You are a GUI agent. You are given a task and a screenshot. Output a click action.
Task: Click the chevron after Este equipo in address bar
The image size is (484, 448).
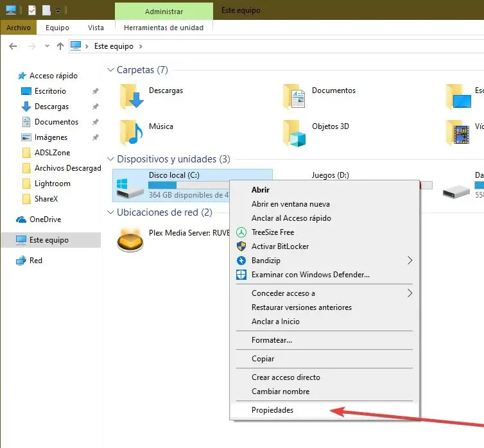click(x=141, y=47)
